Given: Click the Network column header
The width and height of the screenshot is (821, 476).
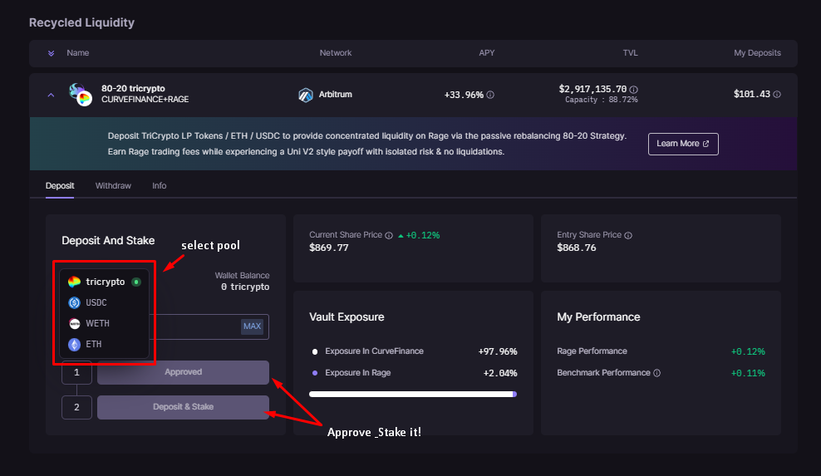Looking at the screenshot, I should (x=336, y=53).
